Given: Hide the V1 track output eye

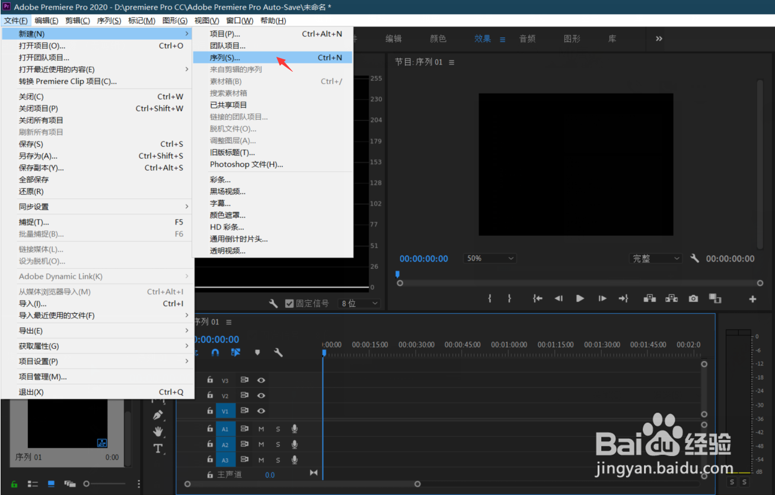Looking at the screenshot, I should 261,410.
